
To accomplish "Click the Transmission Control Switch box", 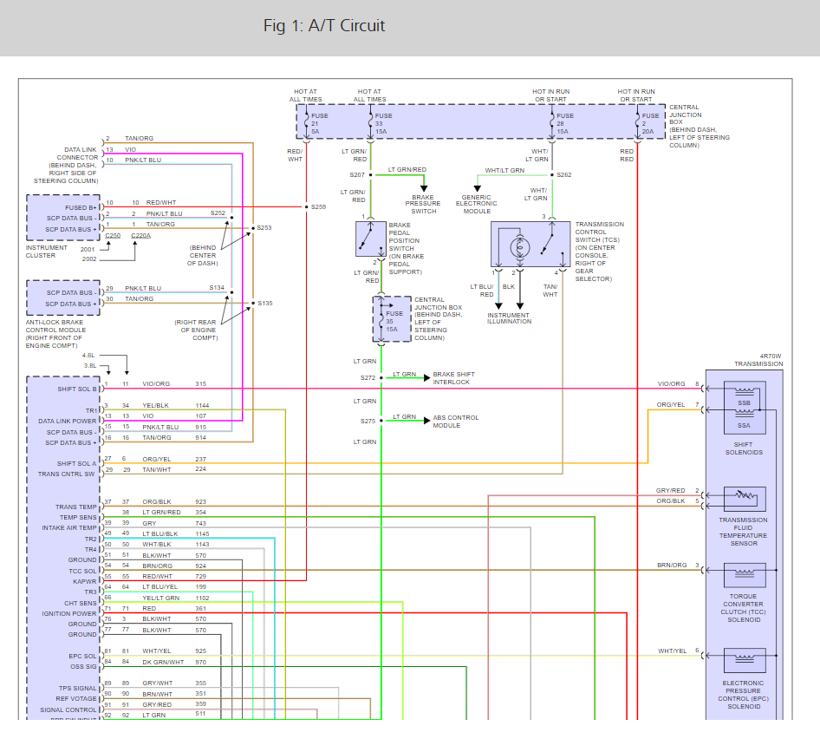I will (x=530, y=244).
